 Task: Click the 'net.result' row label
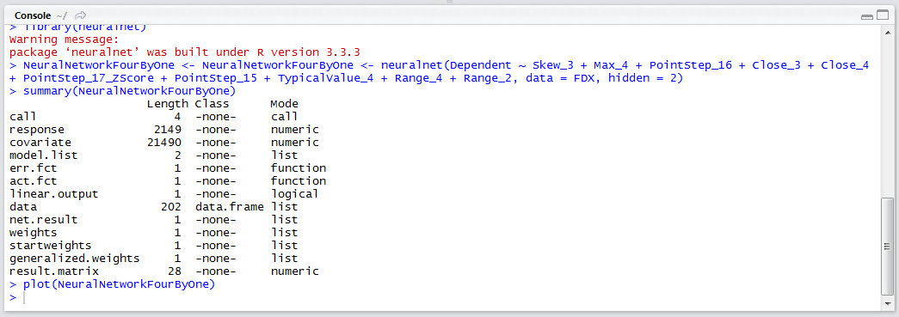(44, 220)
